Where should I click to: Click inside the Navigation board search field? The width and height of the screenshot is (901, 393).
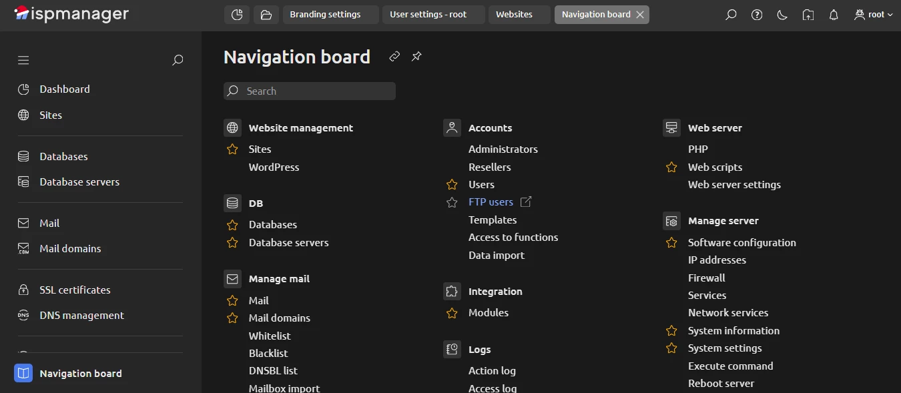point(309,91)
